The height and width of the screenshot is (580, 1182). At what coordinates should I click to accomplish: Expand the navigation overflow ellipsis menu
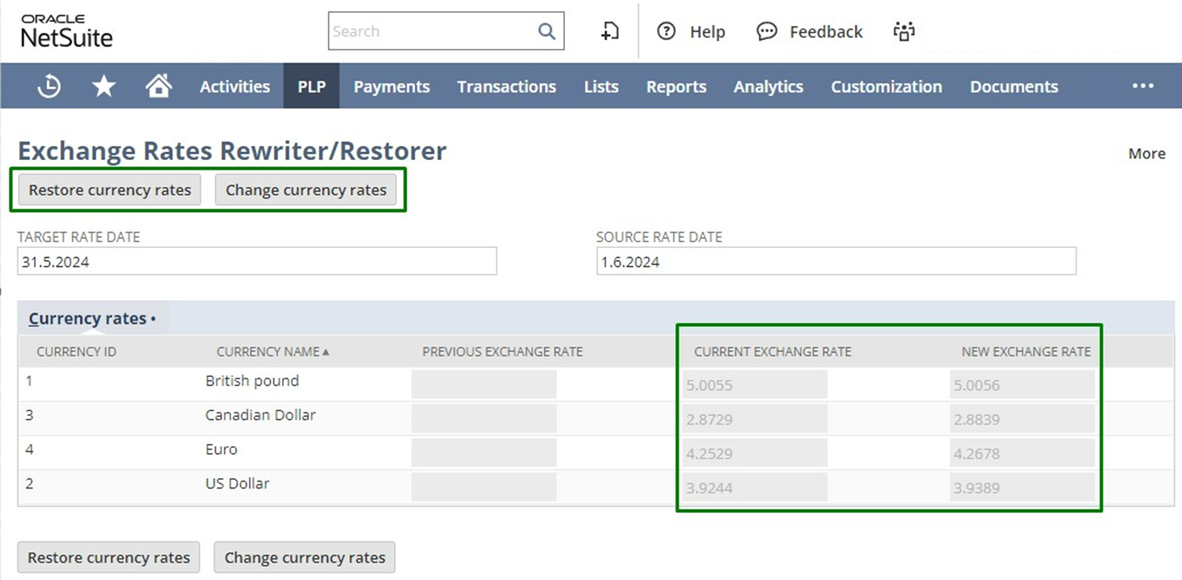[x=1142, y=86]
